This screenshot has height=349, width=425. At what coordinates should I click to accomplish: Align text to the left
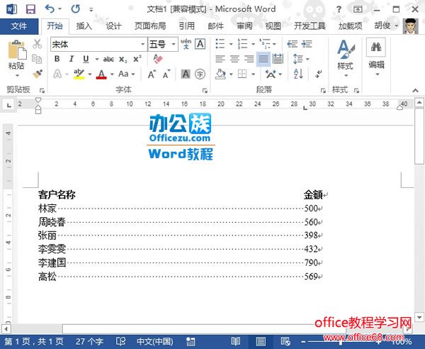coord(220,59)
